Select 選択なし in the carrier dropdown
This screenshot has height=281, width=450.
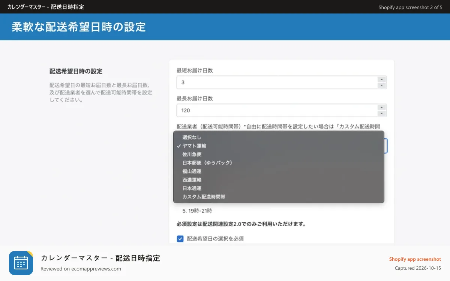279,138
